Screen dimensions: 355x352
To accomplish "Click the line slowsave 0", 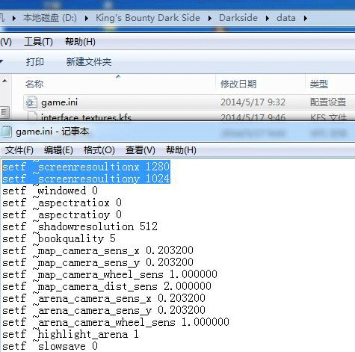I will pos(50,346).
